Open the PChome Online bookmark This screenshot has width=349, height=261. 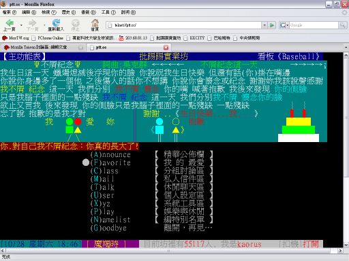[x=48, y=38]
